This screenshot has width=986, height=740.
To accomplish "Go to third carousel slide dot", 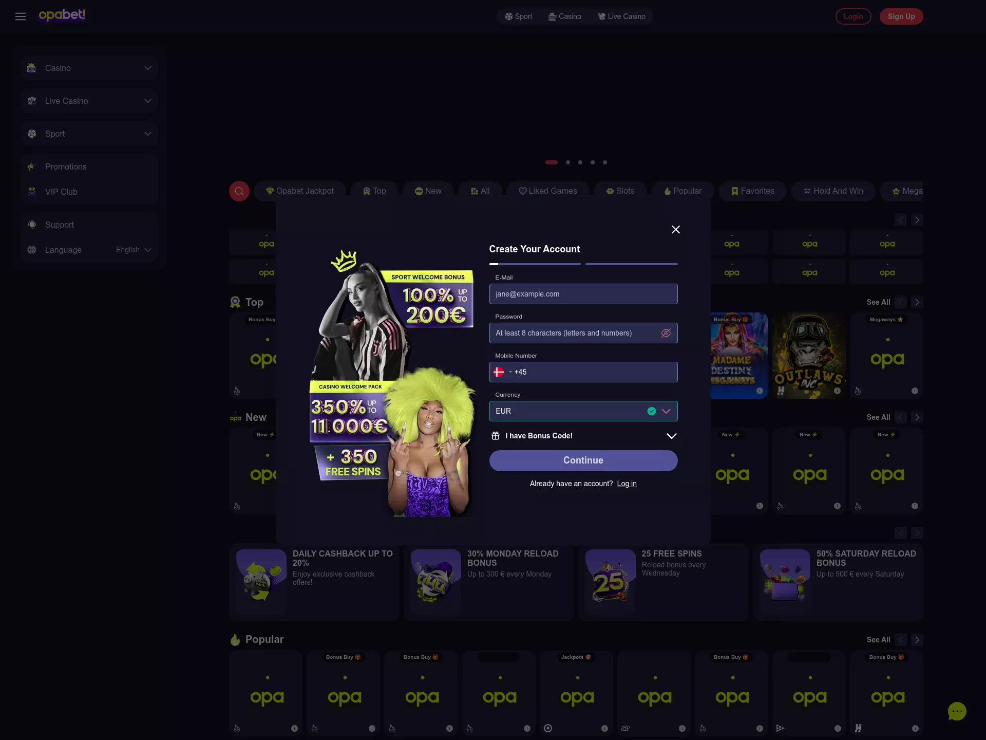I will click(580, 162).
